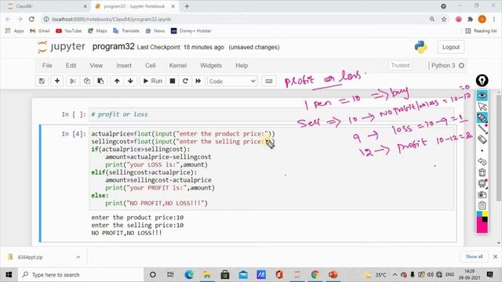Click the Type here to search box
The width and height of the screenshot is (502, 282).
(80, 275)
